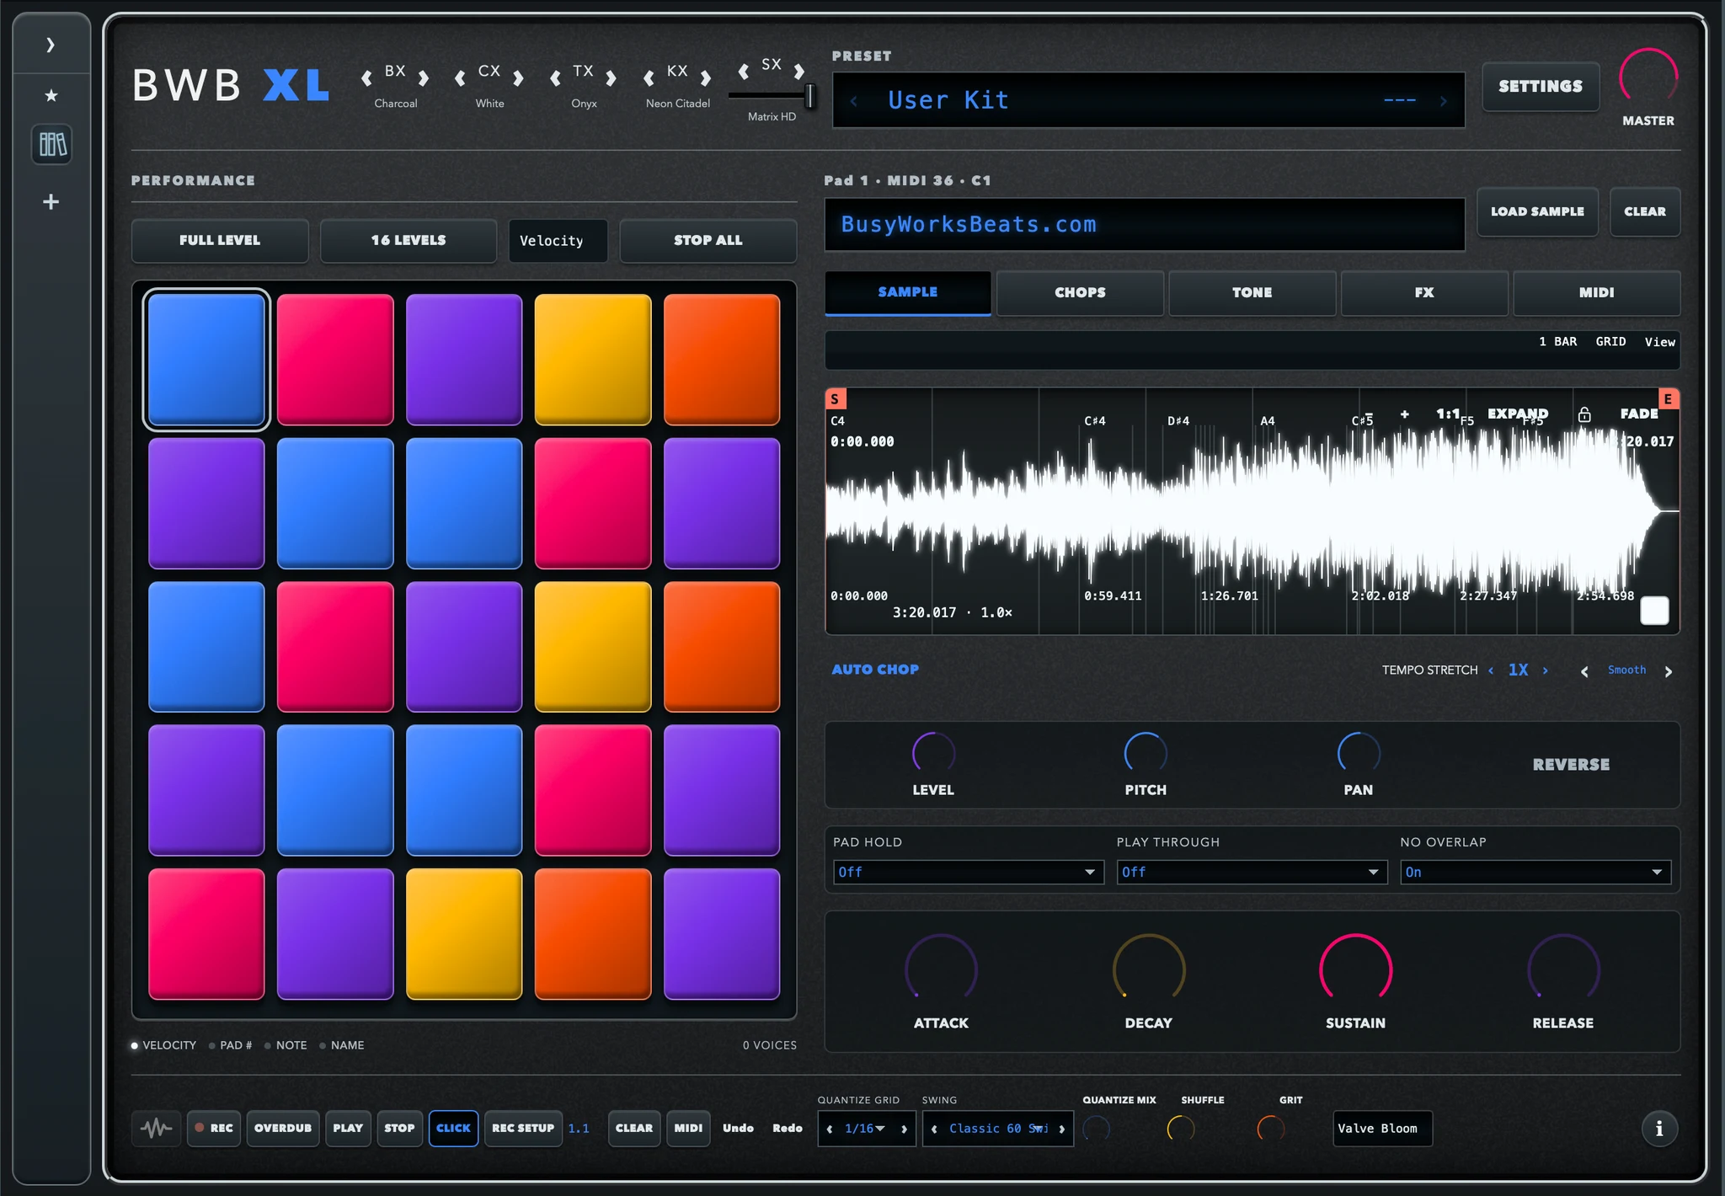Click the waveform icon beside REC

coord(156,1128)
